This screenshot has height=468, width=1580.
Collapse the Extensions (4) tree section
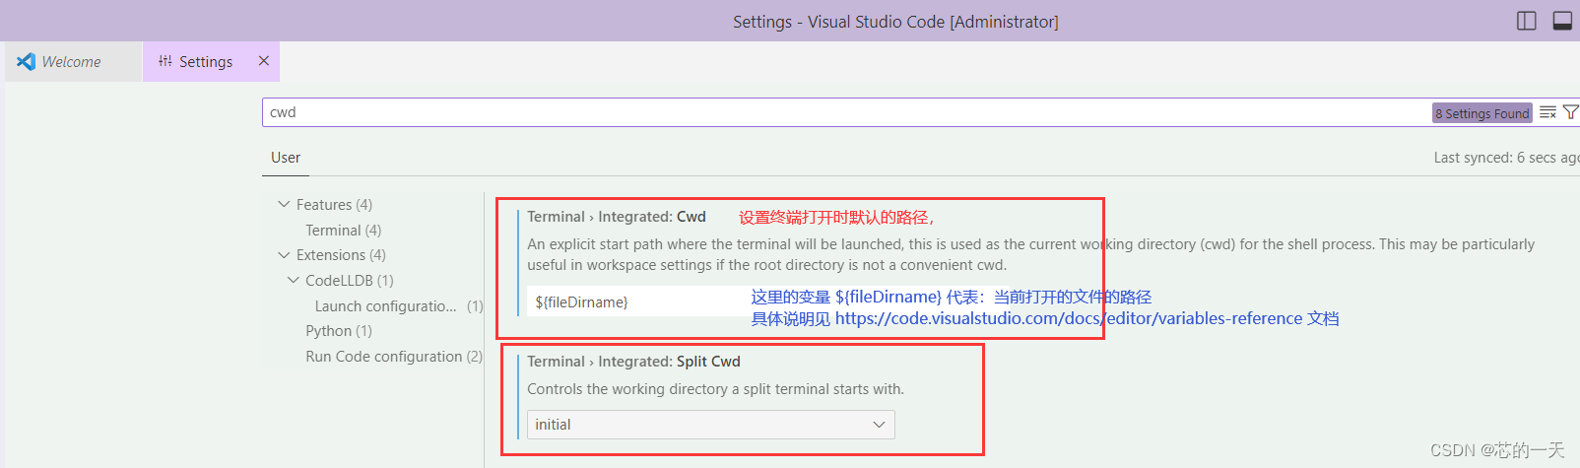[x=285, y=254]
